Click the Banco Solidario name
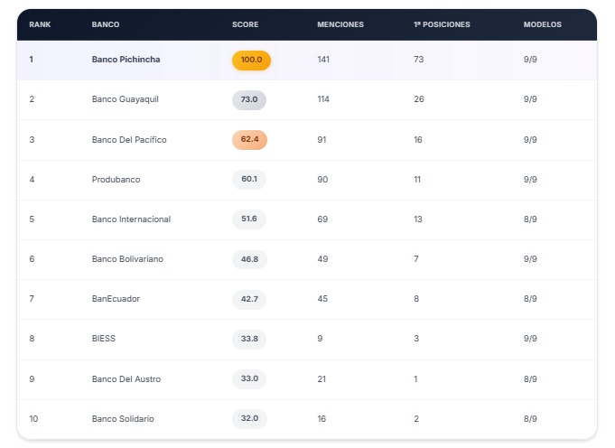Screen dimensions: 615x448 [123, 419]
